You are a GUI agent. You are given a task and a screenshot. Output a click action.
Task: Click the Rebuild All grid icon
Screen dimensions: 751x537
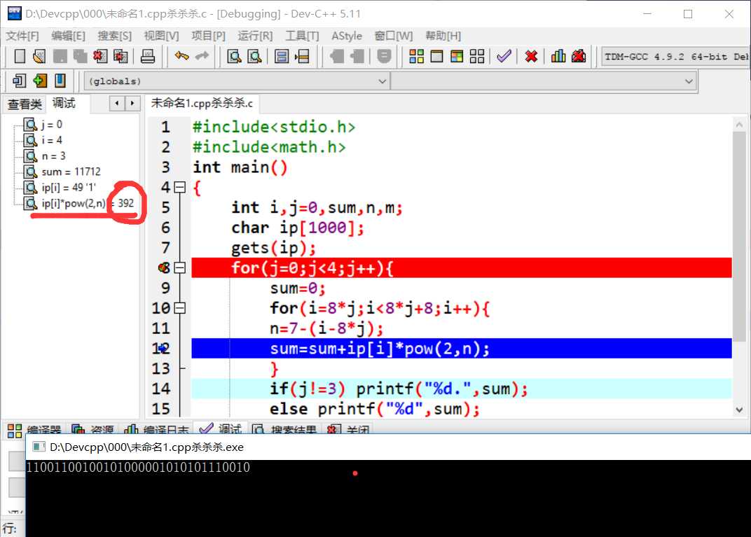477,57
